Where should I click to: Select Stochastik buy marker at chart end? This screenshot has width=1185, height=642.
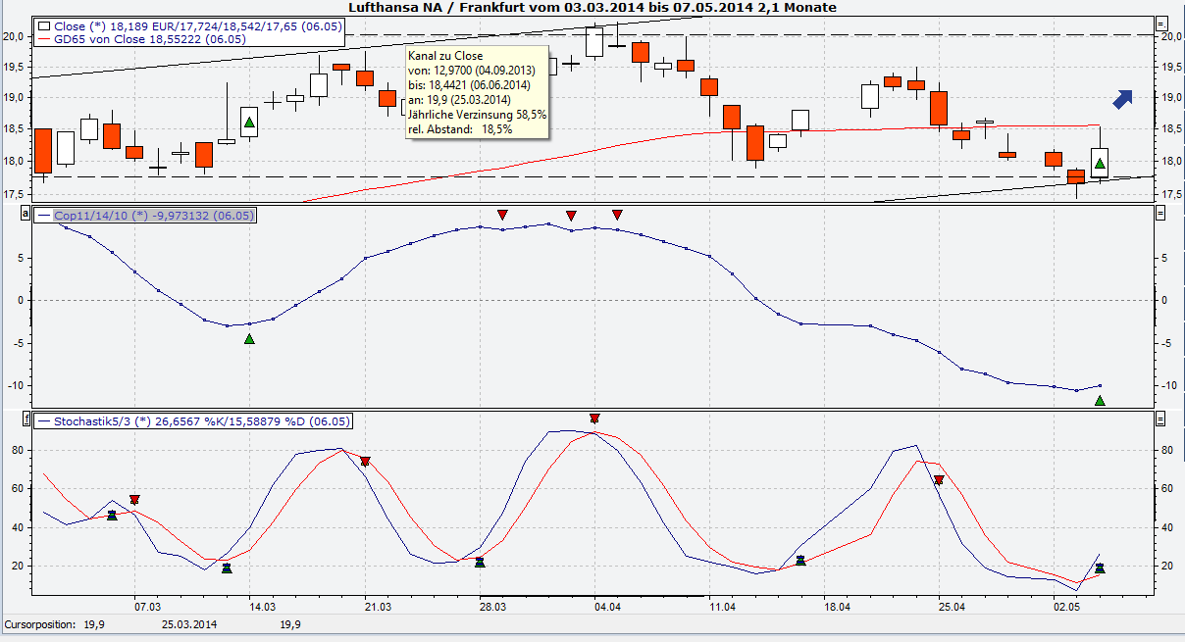(x=1100, y=568)
